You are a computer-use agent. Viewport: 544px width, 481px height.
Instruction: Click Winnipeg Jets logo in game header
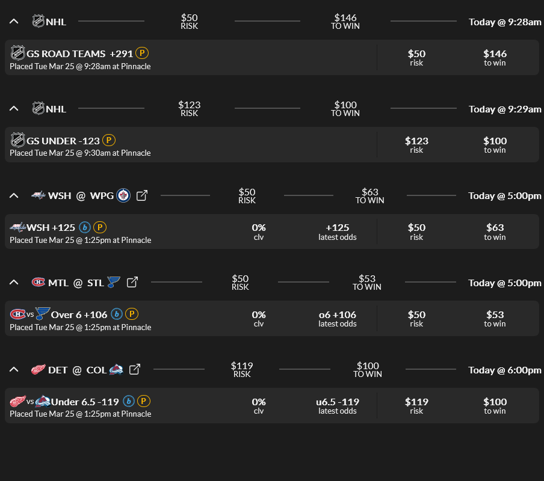pos(123,195)
